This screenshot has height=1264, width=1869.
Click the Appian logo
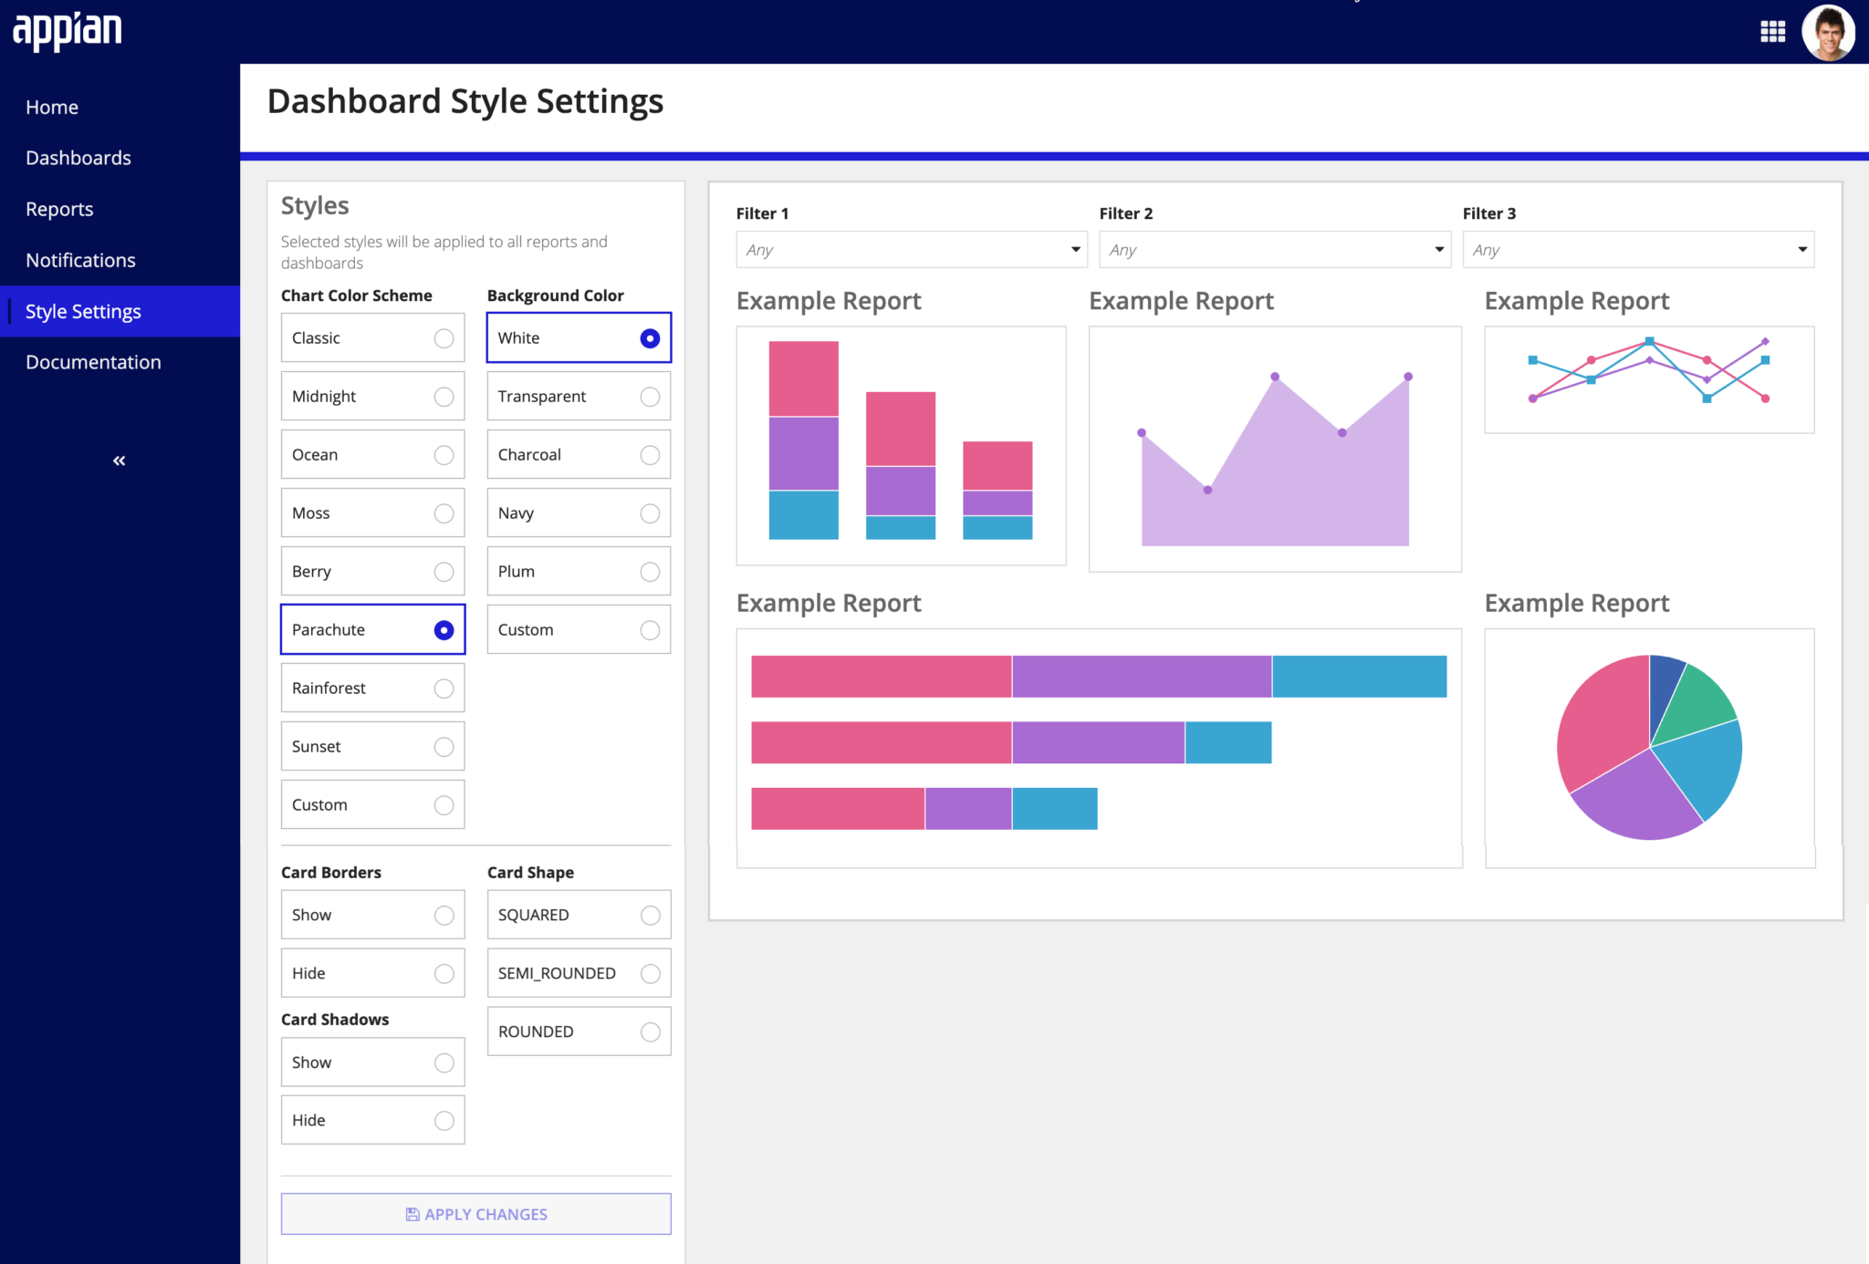[68, 30]
